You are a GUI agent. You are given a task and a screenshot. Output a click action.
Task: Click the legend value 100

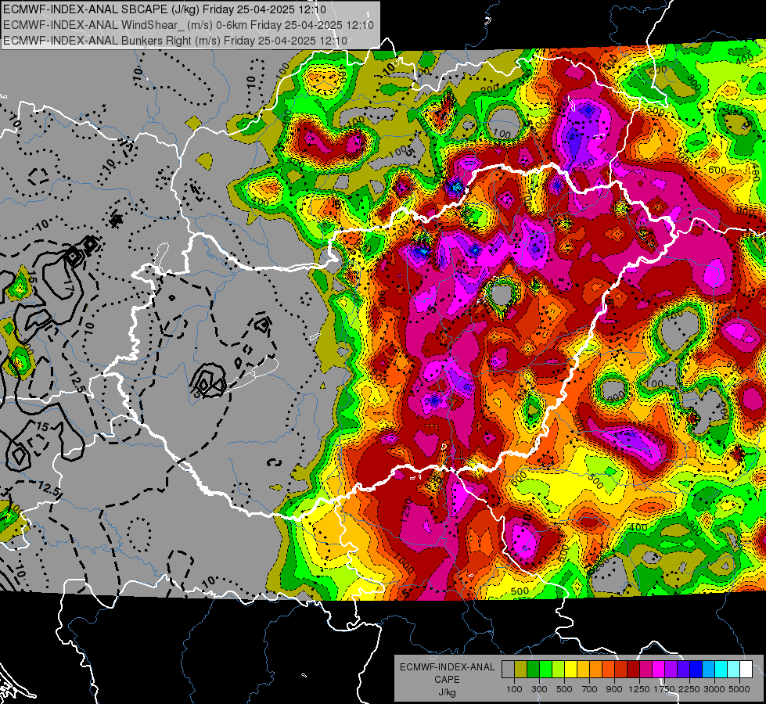(514, 689)
